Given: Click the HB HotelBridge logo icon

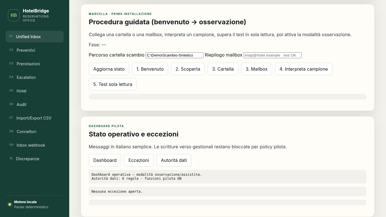Looking at the screenshot, I should pos(14,15).
